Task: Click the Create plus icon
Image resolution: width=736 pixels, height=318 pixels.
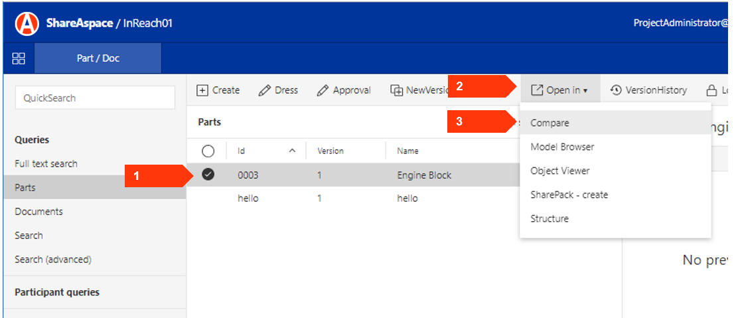Action: point(203,90)
